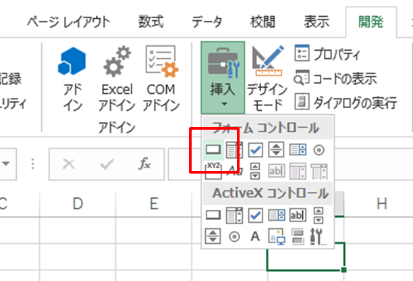Open the Excel アドイン gears button
The image size is (413, 281).
coord(117,78)
